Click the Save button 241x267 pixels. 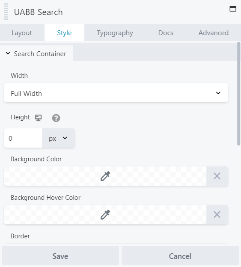(x=60, y=256)
